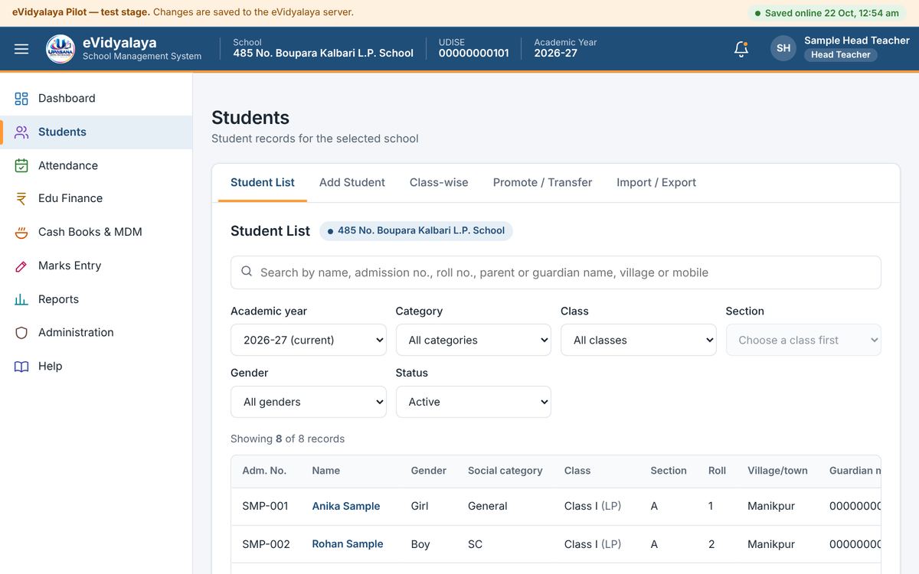Switch to the Student List tab
This screenshot has width=919, height=574.
pos(263,182)
